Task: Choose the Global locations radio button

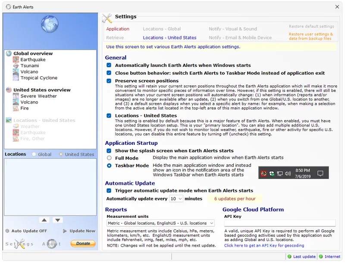Action: click(x=34, y=154)
